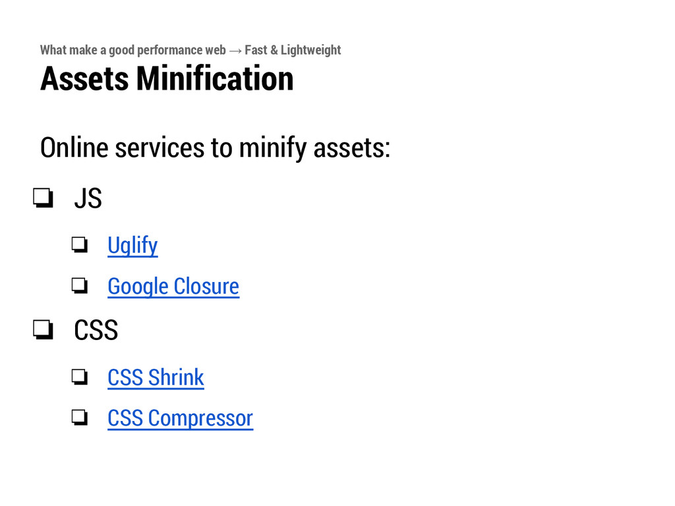Screen dimensions: 675x506
Task: Click the word 'Closure' in the link
Action: pos(206,286)
